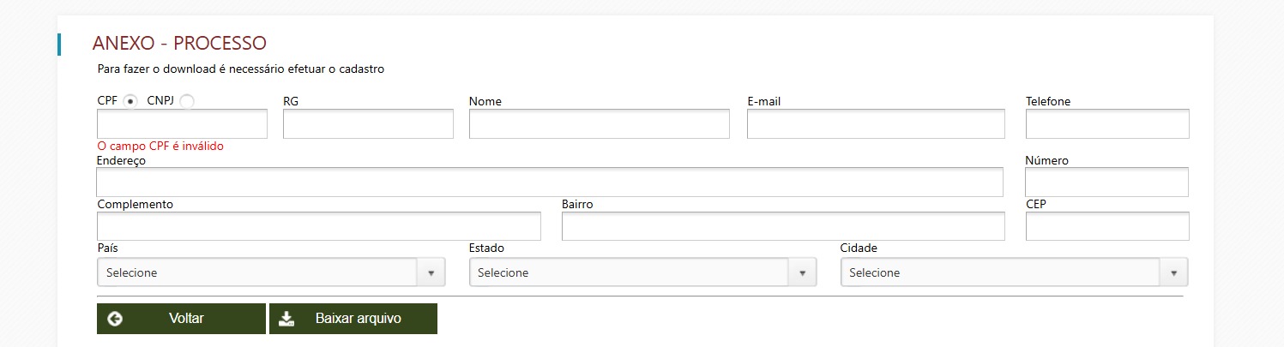Click the back arrow icon on Voltar

pyautogui.click(x=115, y=319)
